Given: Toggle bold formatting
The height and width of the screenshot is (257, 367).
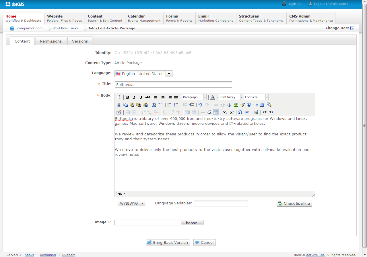Looking at the screenshot, I should pyautogui.click(x=127, y=97).
